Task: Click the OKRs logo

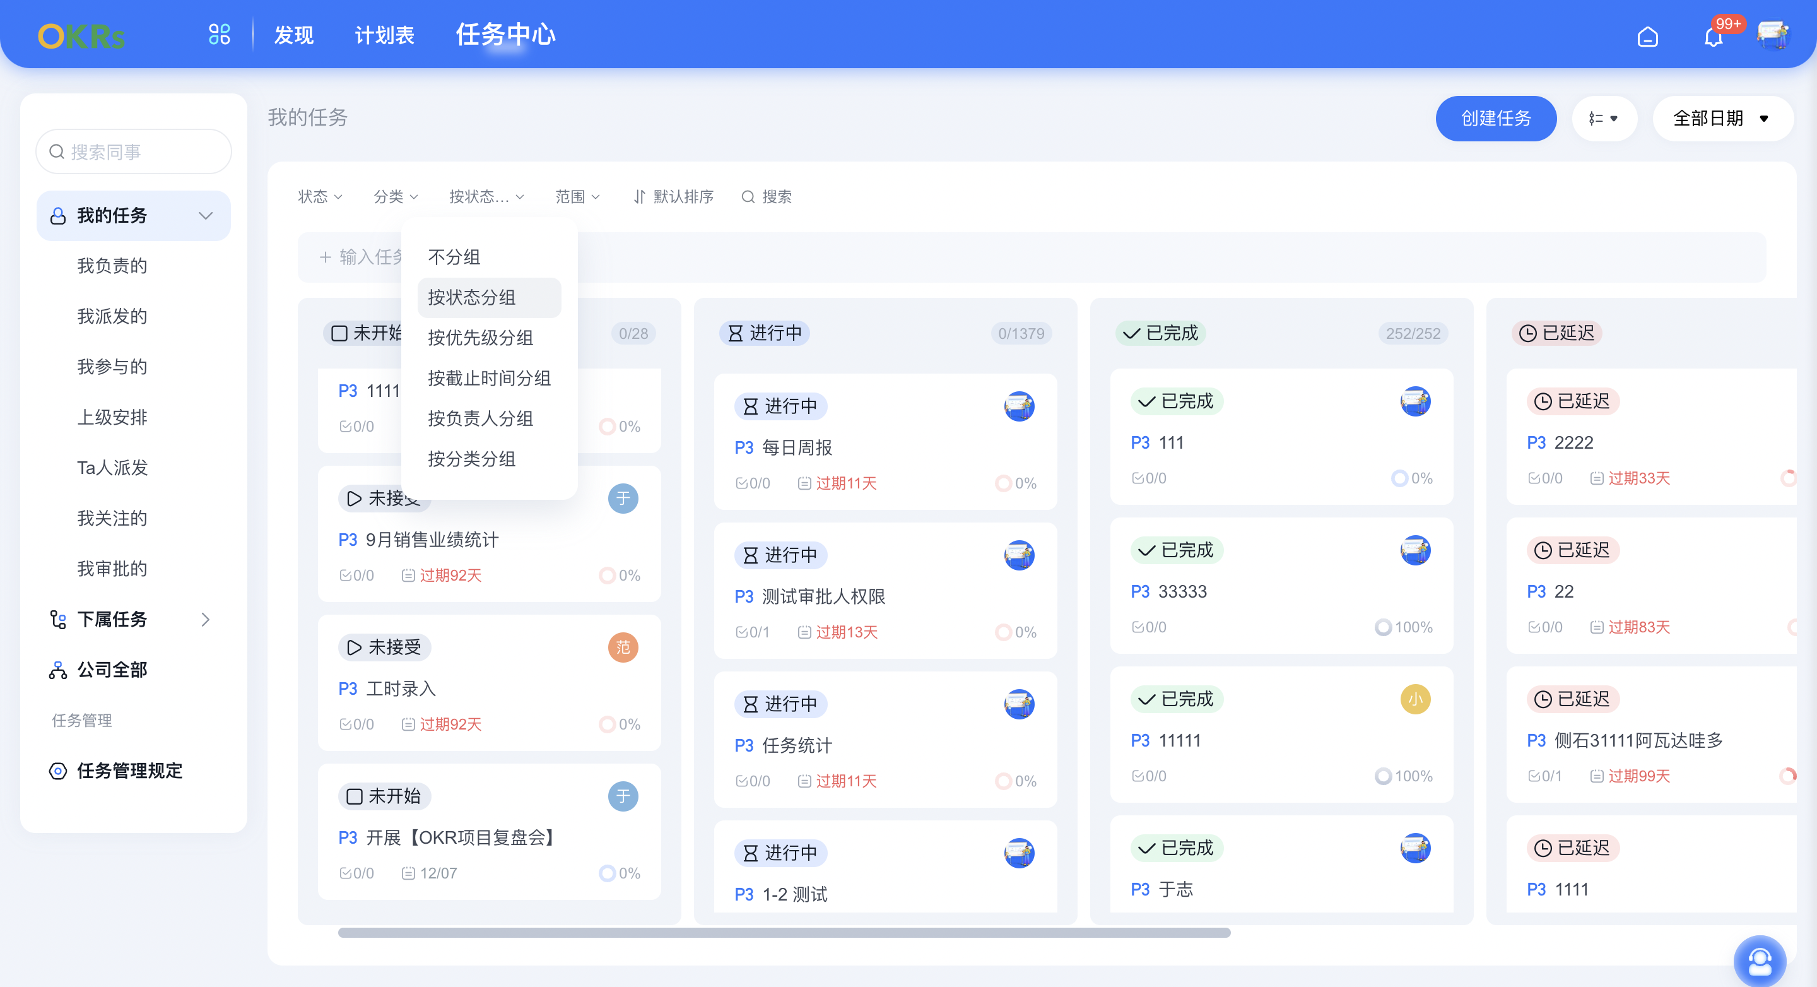Action: 81,35
